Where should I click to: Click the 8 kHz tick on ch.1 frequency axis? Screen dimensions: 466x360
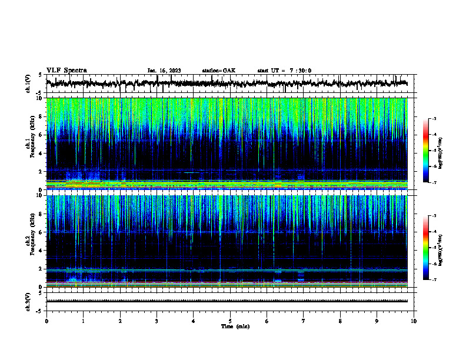(41, 116)
